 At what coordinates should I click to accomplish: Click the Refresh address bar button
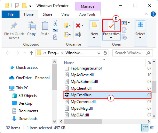pyautogui.click(x=105, y=53)
